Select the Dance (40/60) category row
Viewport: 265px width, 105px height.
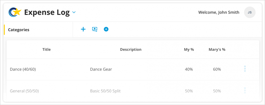pos(133,69)
